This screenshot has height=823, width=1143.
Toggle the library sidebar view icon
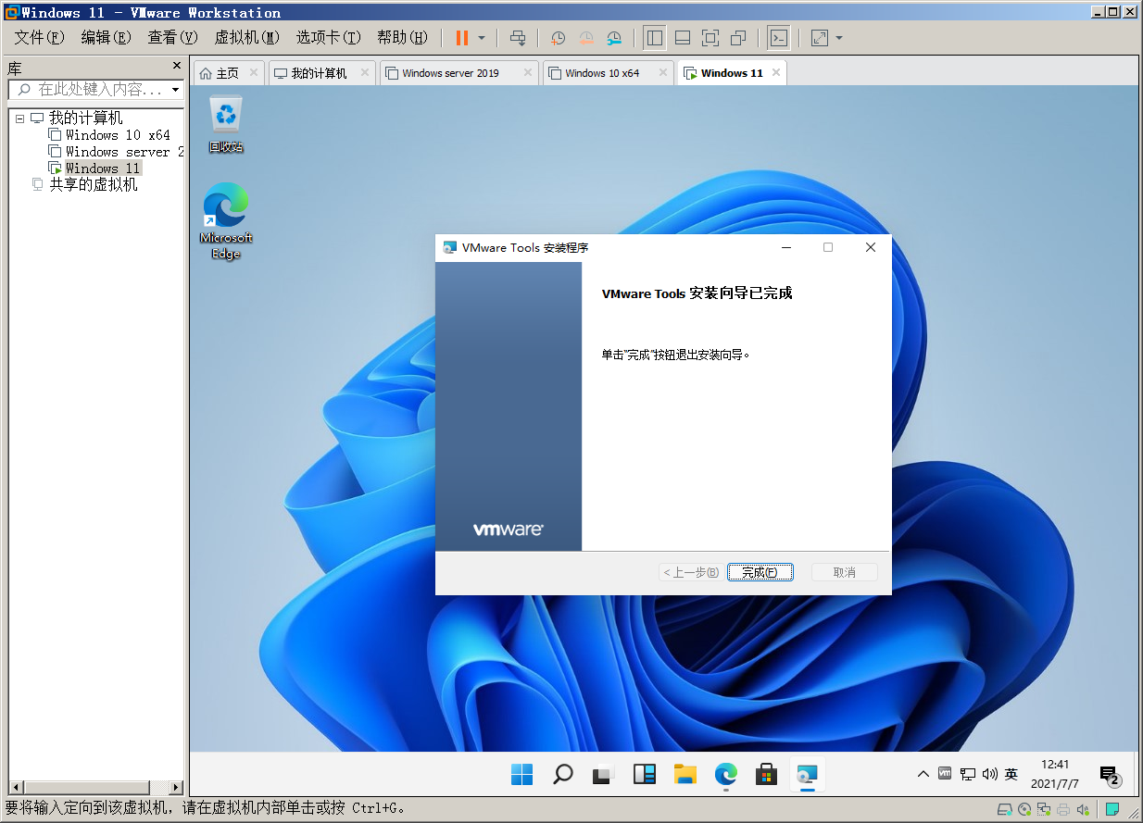click(654, 38)
